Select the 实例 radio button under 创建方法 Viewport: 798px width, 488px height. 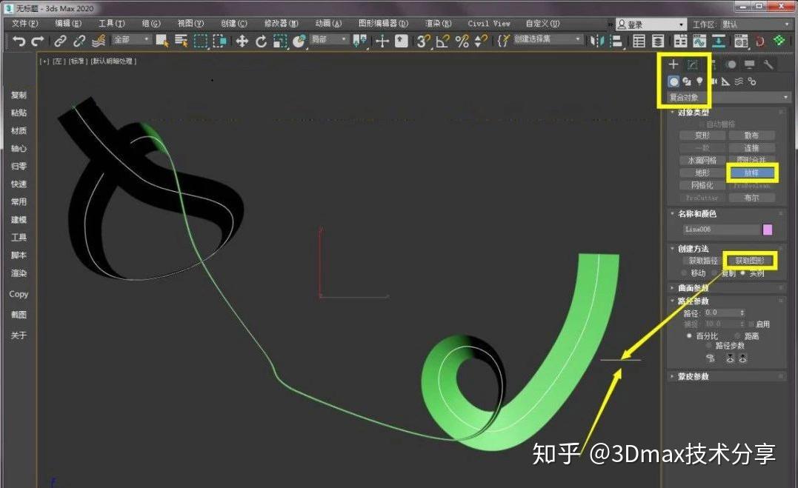[744, 272]
